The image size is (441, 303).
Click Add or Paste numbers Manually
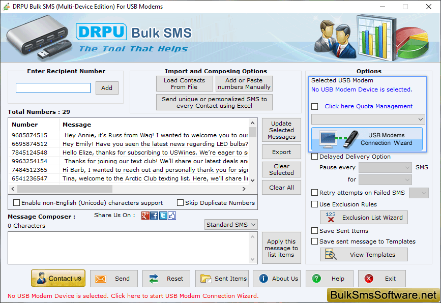pos(244,84)
